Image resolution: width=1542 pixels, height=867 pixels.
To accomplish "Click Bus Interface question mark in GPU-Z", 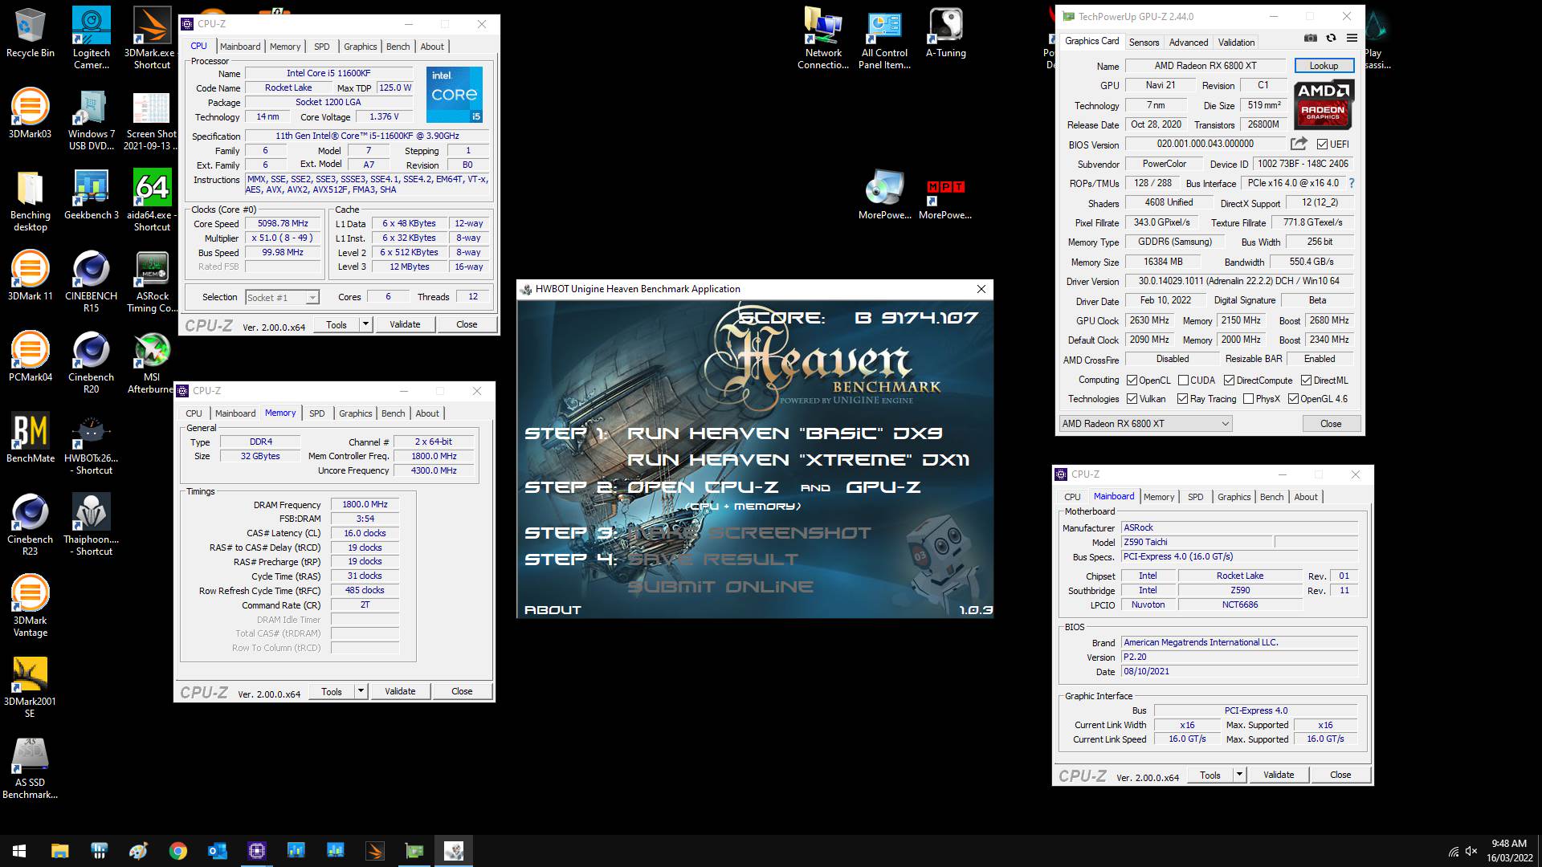I will click(1351, 183).
